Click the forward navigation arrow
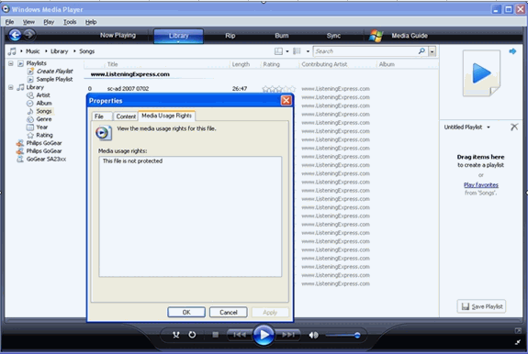This screenshot has height=354, width=528. click(x=29, y=35)
